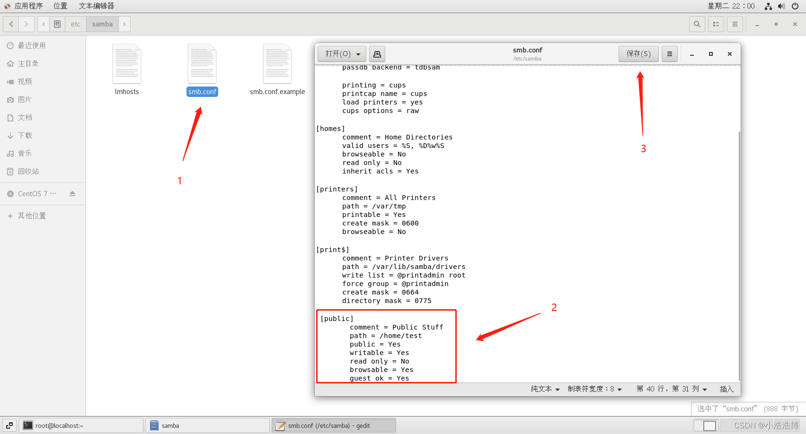Click the clock in top bar
The image size is (806, 434).
731,6
